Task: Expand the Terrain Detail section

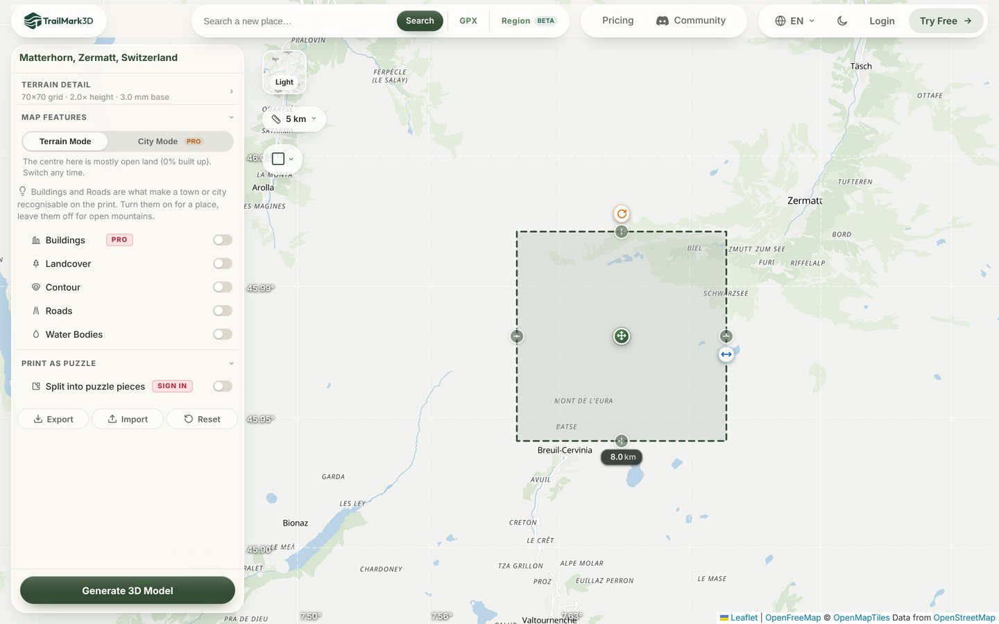Action: [128, 91]
